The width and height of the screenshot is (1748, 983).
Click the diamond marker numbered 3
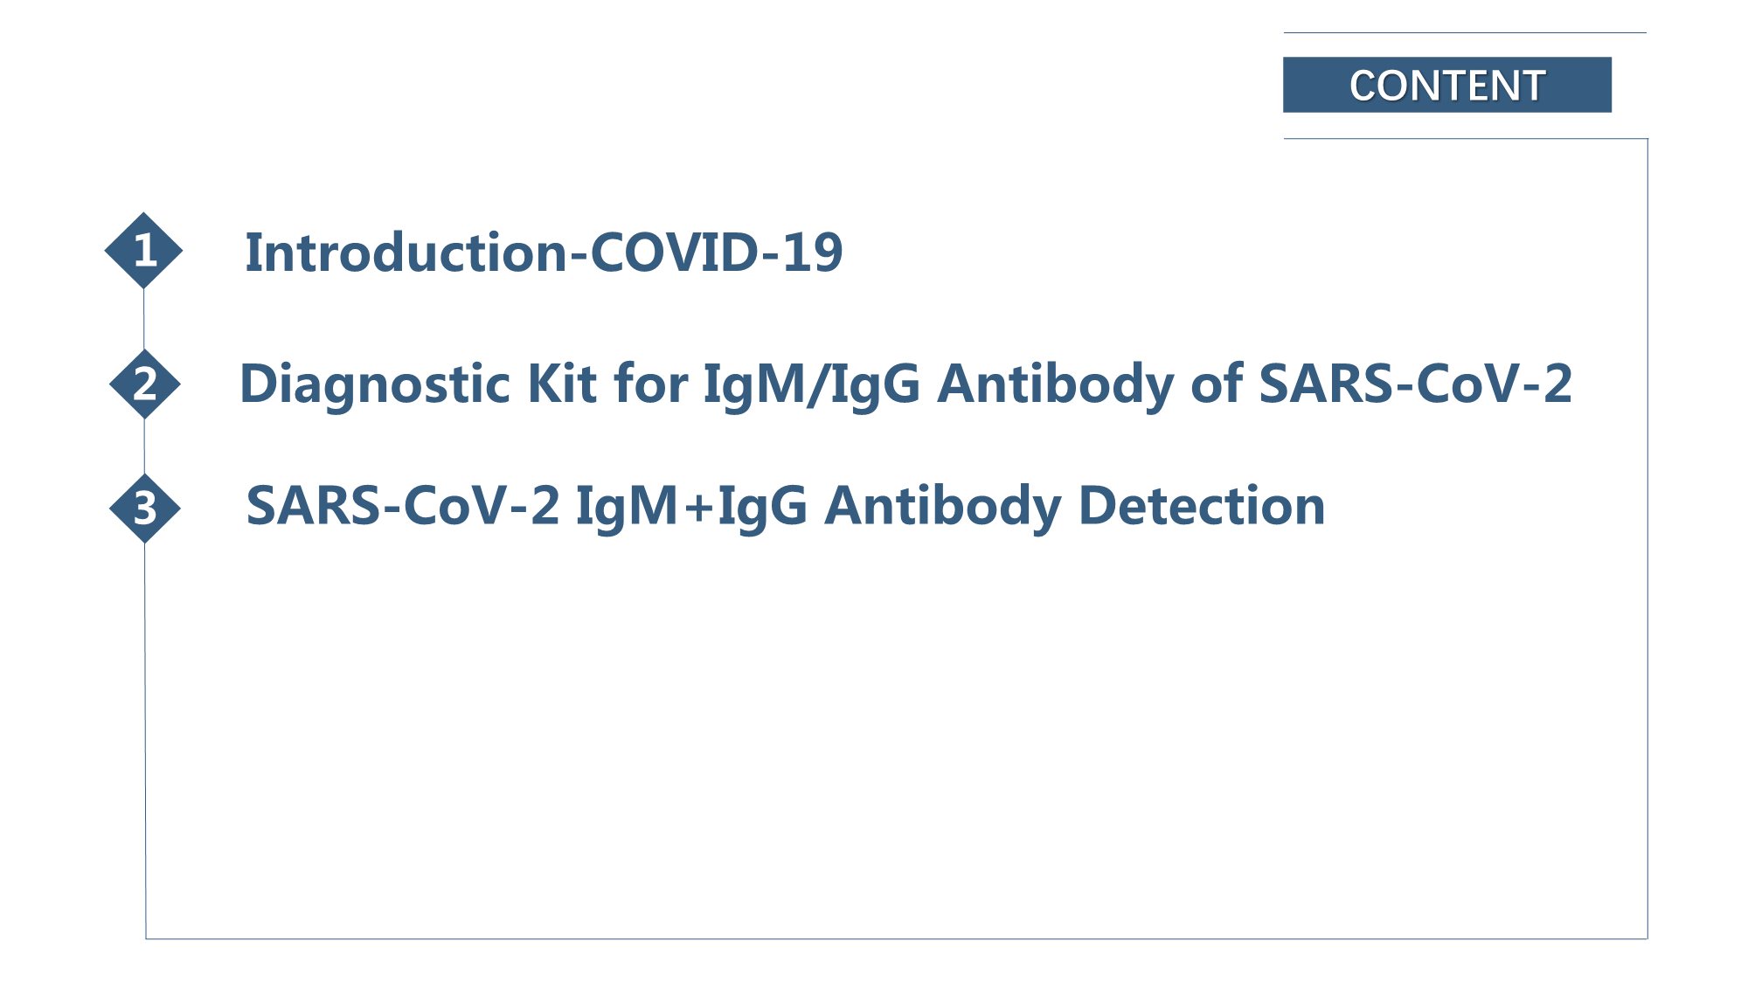[x=145, y=508]
